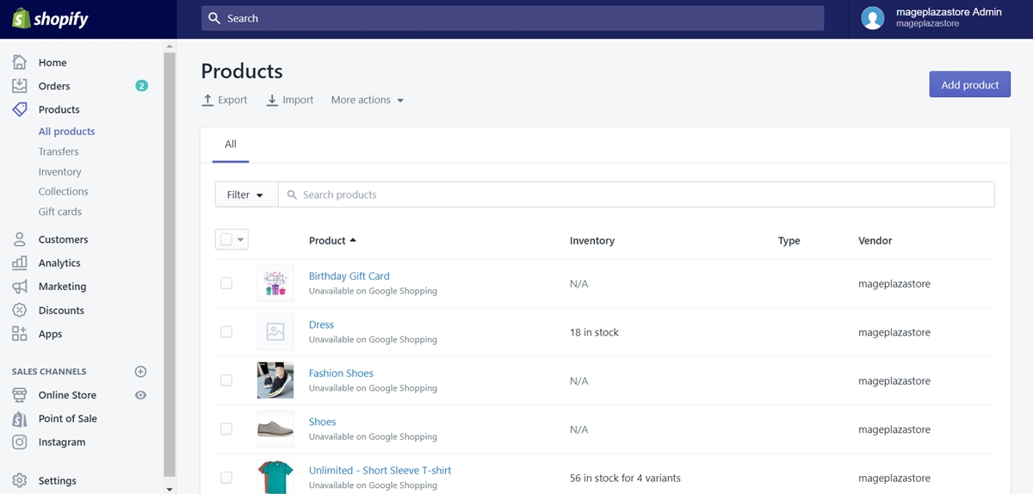Image resolution: width=1033 pixels, height=494 pixels.
Task: Click the admin account avatar
Action: 873,18
